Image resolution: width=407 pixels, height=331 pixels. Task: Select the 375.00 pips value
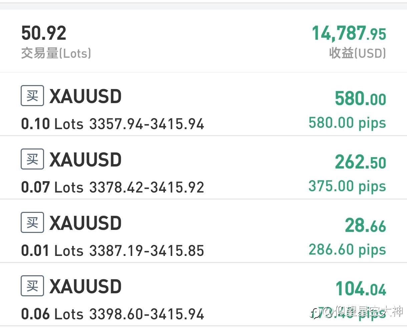pyautogui.click(x=347, y=186)
